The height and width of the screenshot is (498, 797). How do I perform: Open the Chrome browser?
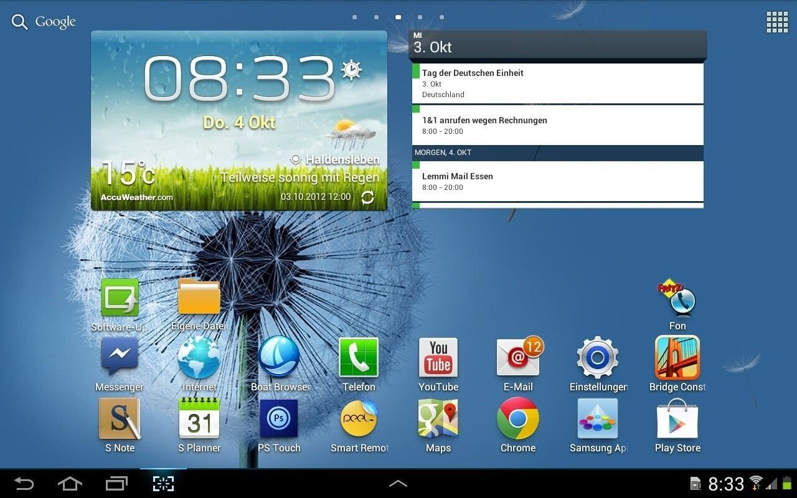click(x=518, y=418)
